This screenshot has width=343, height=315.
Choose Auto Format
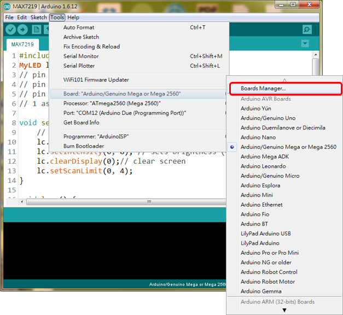click(x=139, y=27)
